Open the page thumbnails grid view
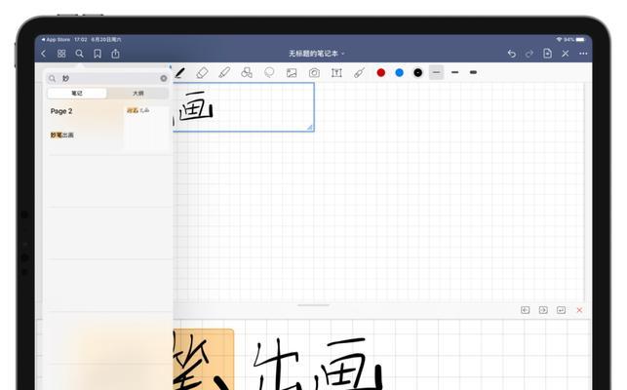The height and width of the screenshot is (390, 627). point(61,54)
